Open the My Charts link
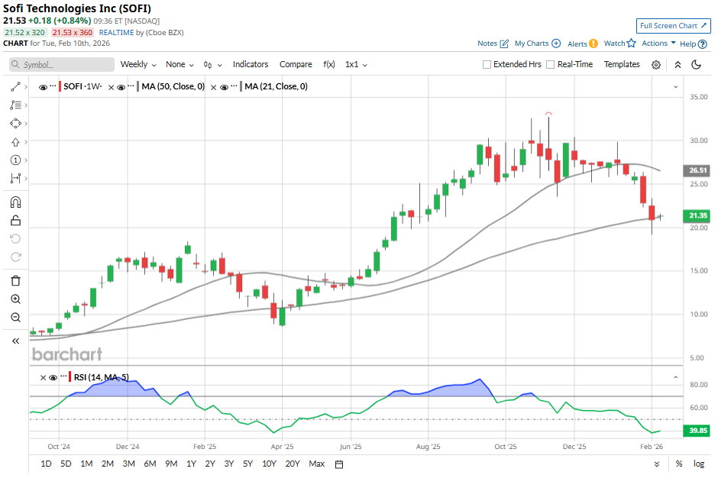 pos(537,44)
